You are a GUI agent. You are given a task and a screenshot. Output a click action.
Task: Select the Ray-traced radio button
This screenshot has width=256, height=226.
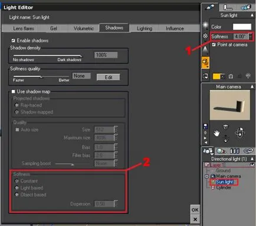point(17,105)
